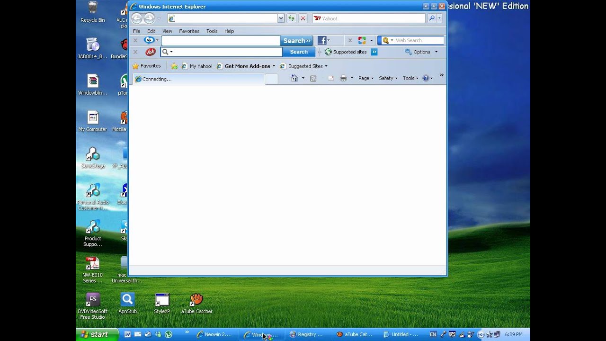This screenshot has height=341, width=606.
Task: Open the command bar Tools dropdown
Action: coord(410,78)
